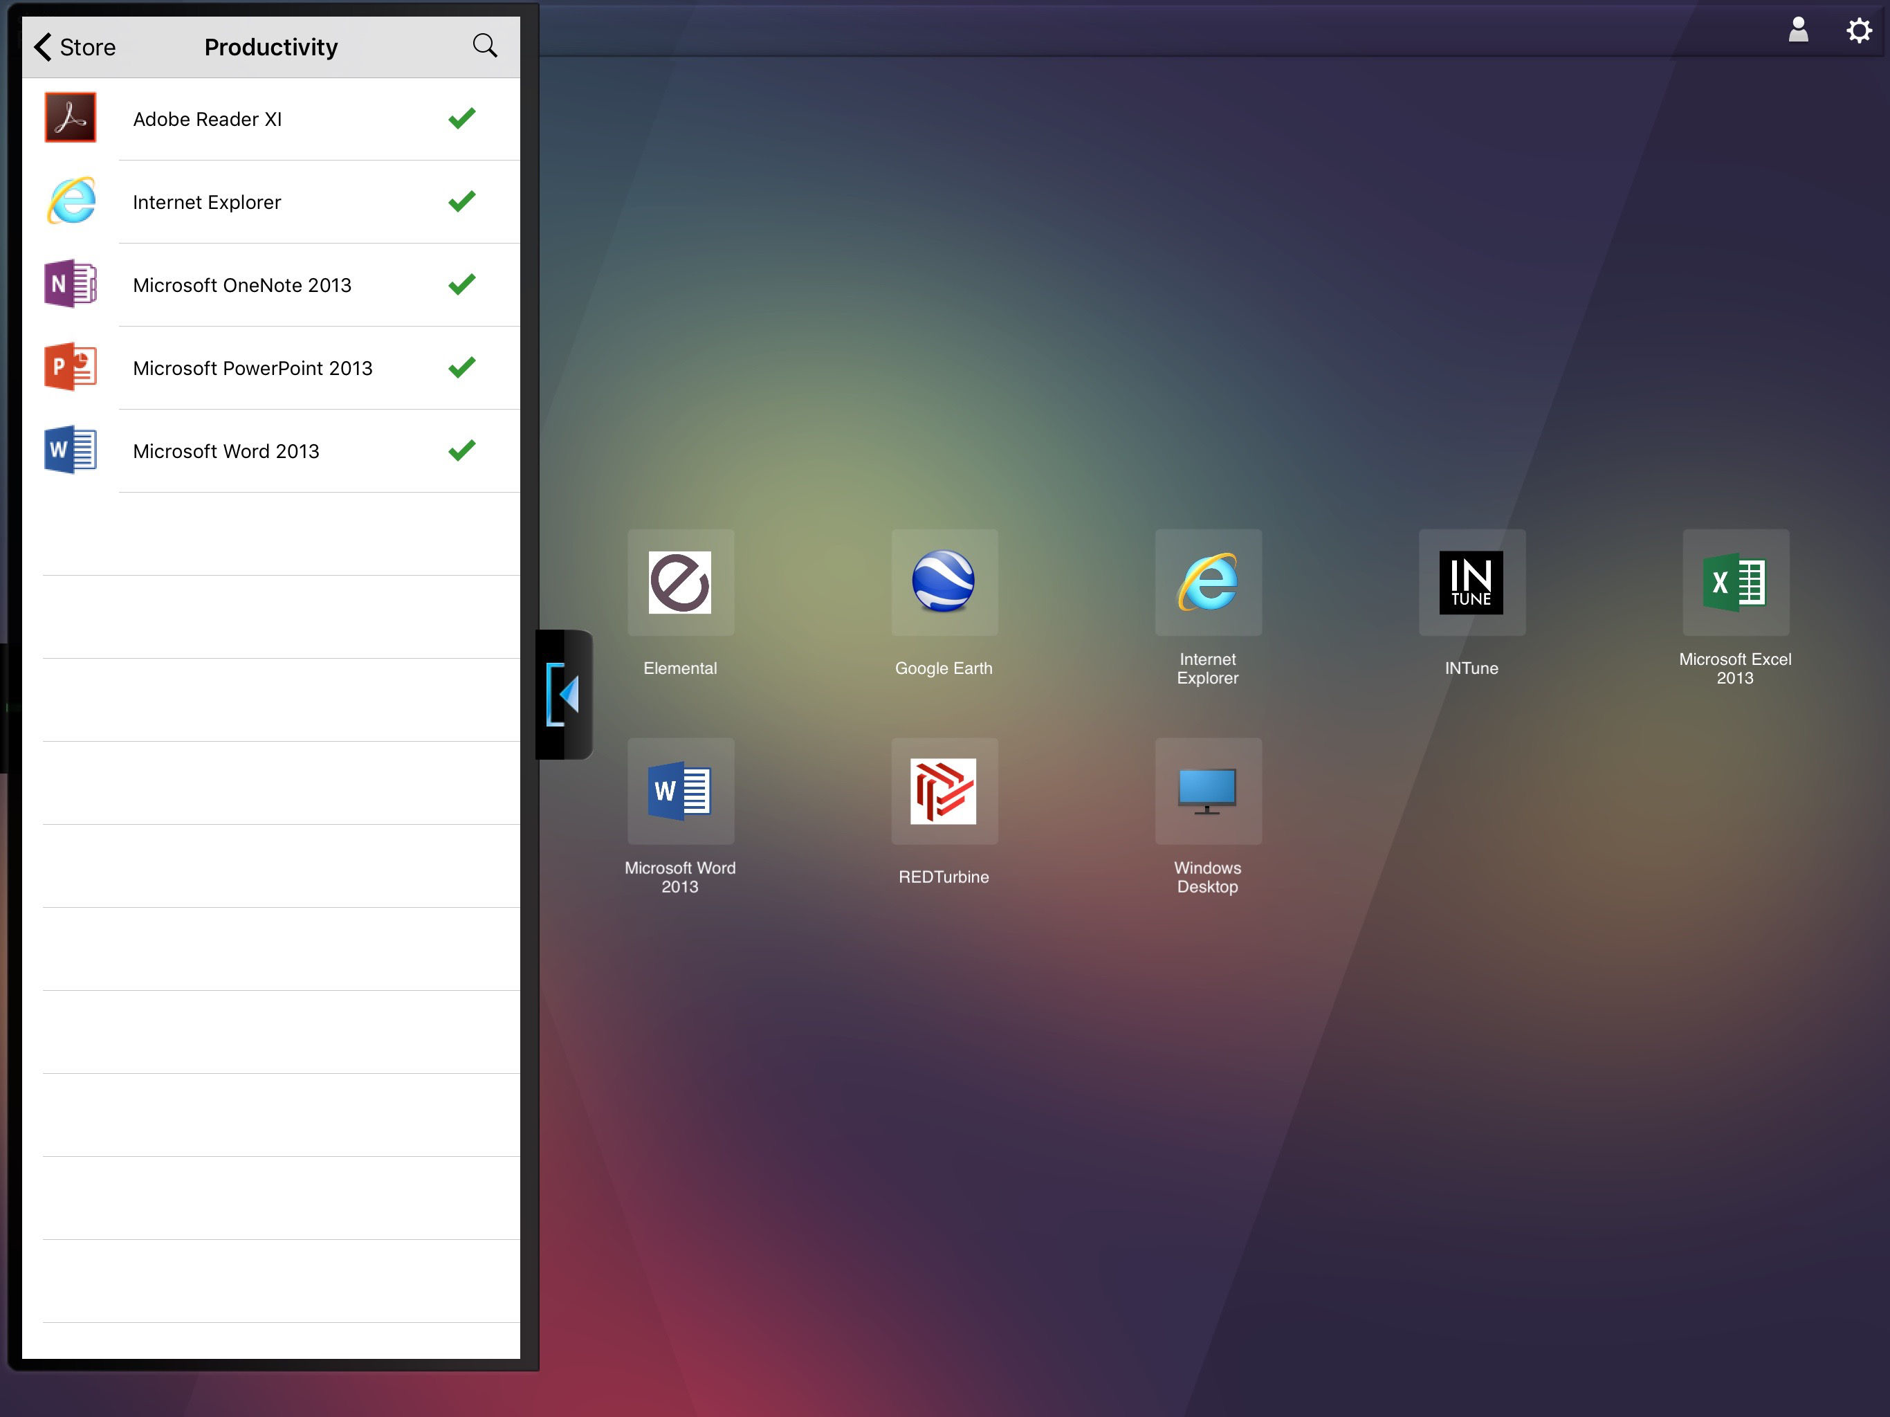Image resolution: width=1890 pixels, height=1417 pixels.
Task: Open Internet Explorer from the workspace grid
Action: point(1207,582)
